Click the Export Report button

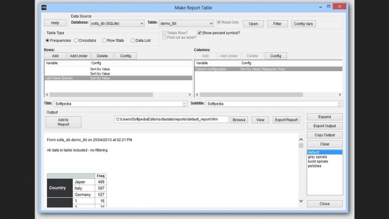(286, 120)
